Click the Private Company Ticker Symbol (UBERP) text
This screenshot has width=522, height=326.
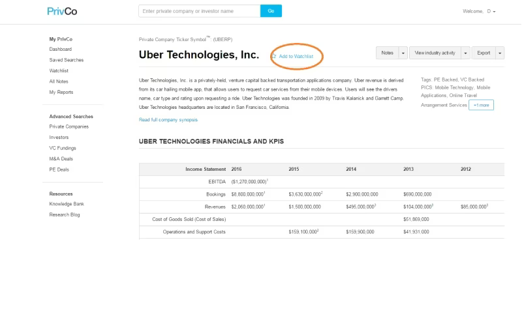[x=185, y=39]
